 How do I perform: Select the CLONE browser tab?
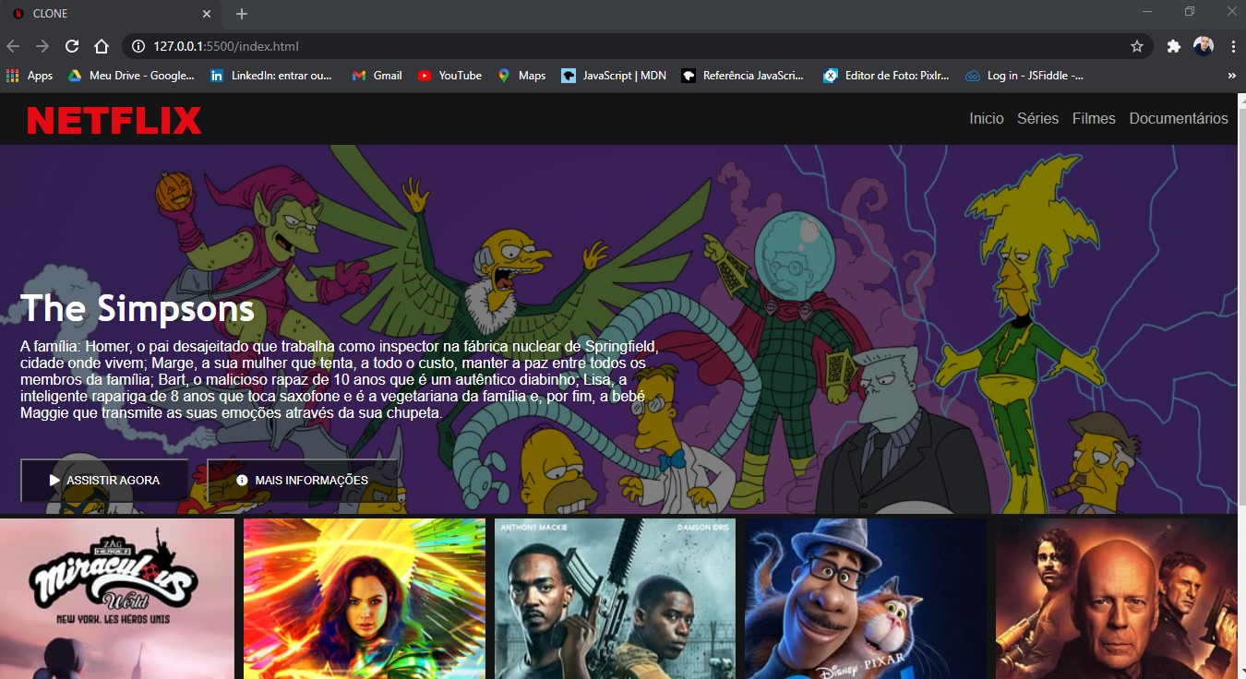tap(111, 14)
